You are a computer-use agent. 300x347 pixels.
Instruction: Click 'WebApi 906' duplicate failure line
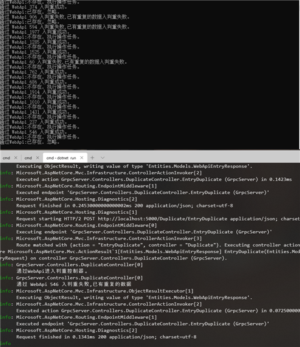(65, 17)
